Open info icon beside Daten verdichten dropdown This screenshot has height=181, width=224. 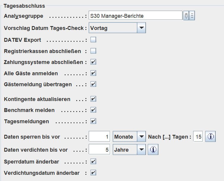coord(153,150)
